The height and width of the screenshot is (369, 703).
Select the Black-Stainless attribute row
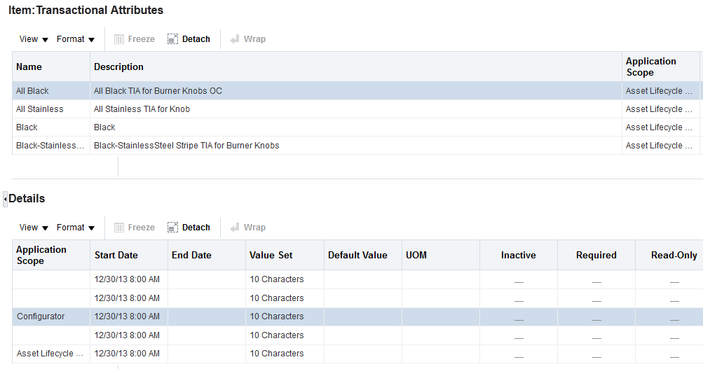click(x=50, y=146)
